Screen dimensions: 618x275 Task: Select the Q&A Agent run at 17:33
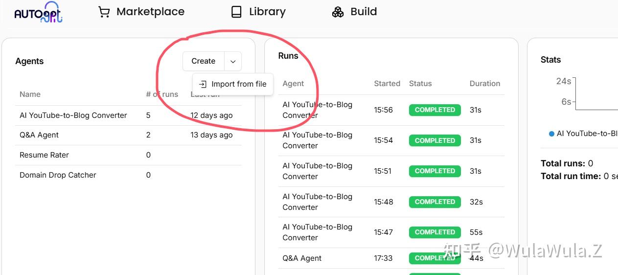click(302, 258)
